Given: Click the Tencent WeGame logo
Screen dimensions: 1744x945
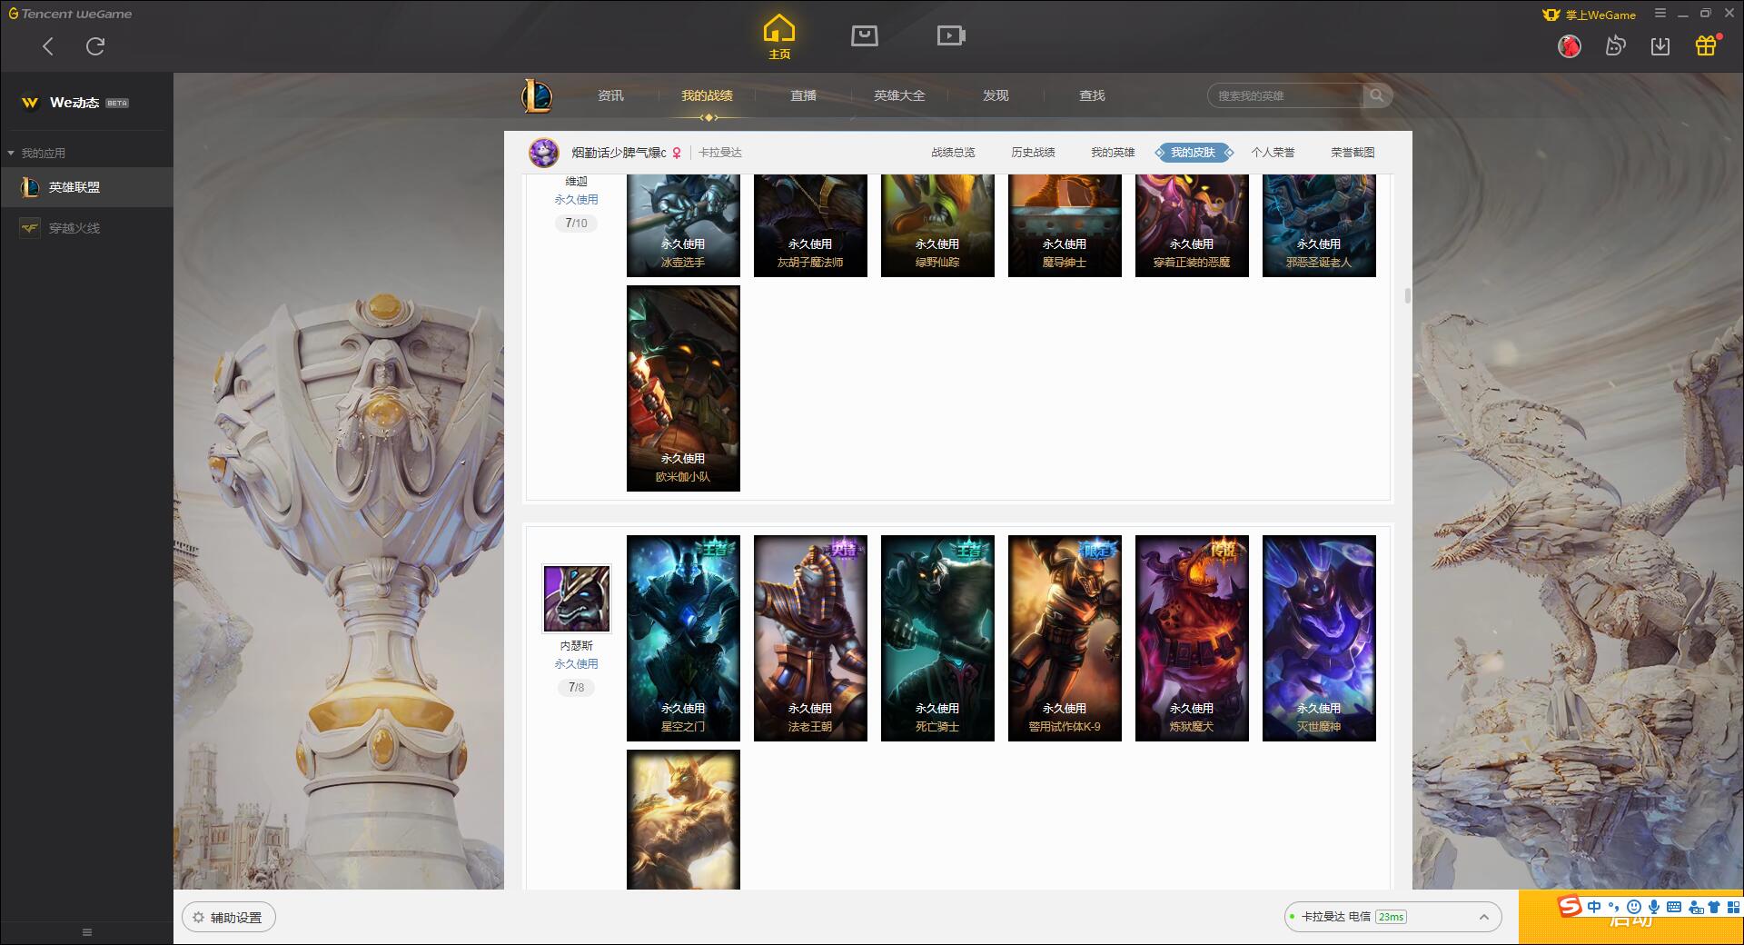Looking at the screenshot, I should [70, 14].
